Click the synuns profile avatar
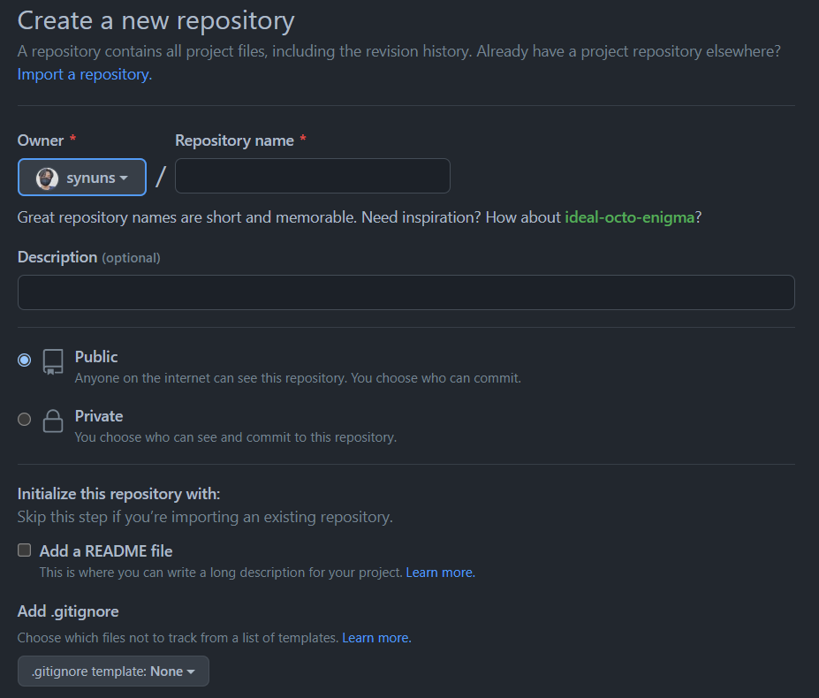 pyautogui.click(x=47, y=178)
